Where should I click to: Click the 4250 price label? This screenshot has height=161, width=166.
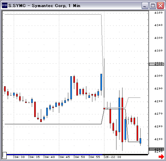(x=158, y=139)
